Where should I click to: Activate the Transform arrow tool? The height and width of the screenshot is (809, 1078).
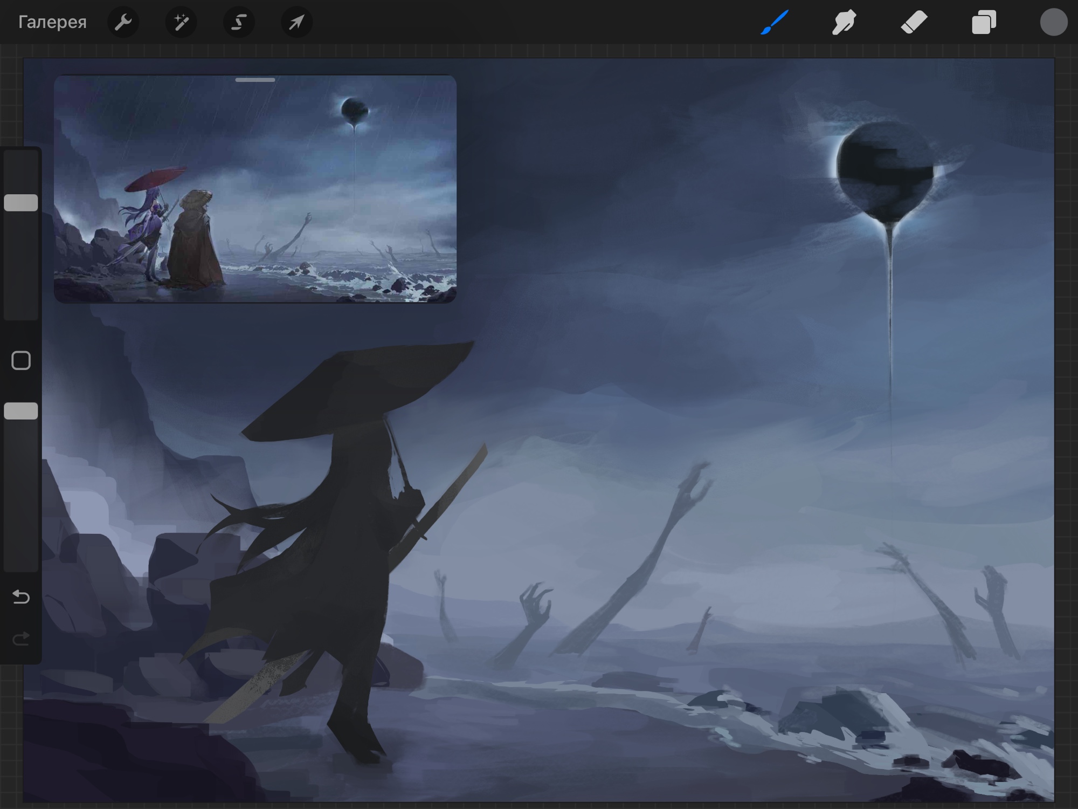pos(296,22)
